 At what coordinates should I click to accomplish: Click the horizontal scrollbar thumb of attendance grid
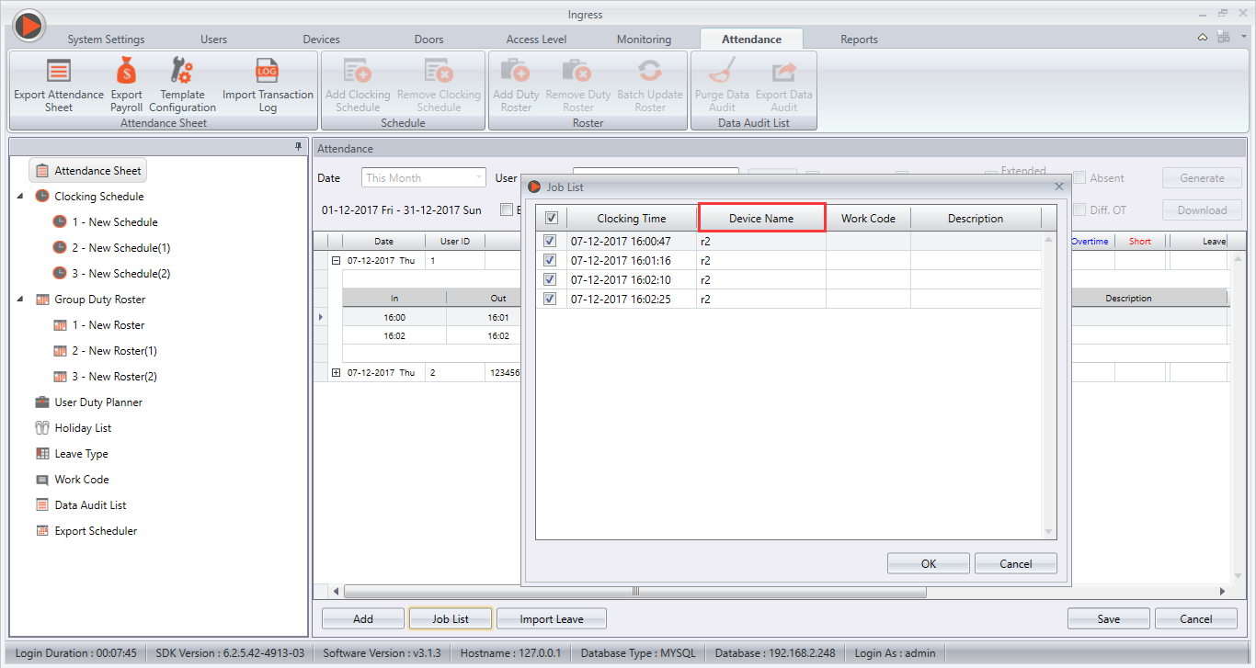click(635, 592)
